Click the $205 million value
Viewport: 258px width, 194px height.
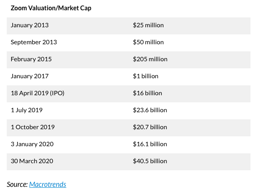click(150, 59)
